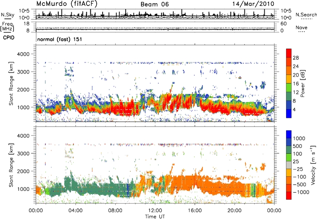This screenshot has height=219, width=317.
Task: Click the "Nave" legend label
Action: pyautogui.click(x=302, y=28)
